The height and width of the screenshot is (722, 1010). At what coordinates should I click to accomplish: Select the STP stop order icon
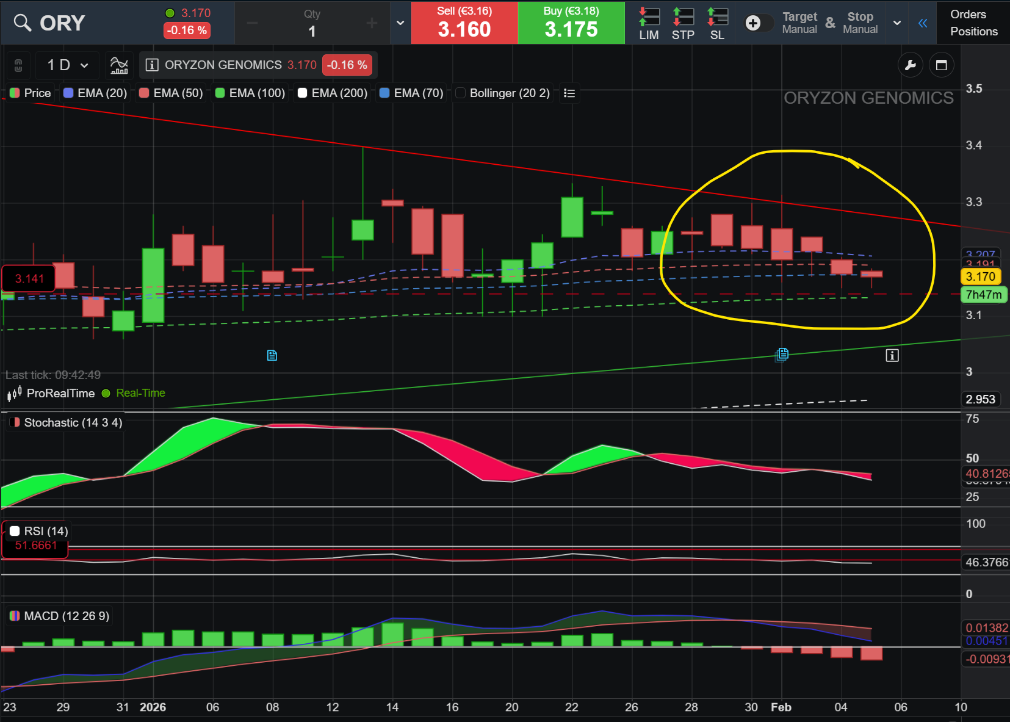click(683, 23)
